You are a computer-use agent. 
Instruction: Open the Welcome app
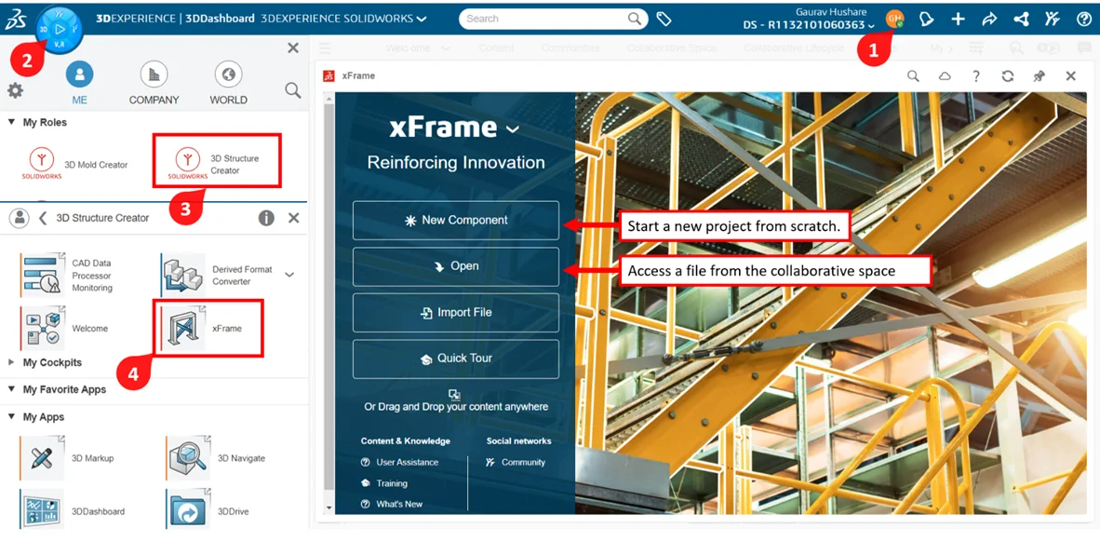tap(64, 329)
